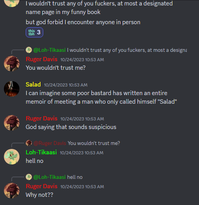Click small Ruger Davis avatar in reply preview
The image size is (199, 205).
(x=29, y=143)
